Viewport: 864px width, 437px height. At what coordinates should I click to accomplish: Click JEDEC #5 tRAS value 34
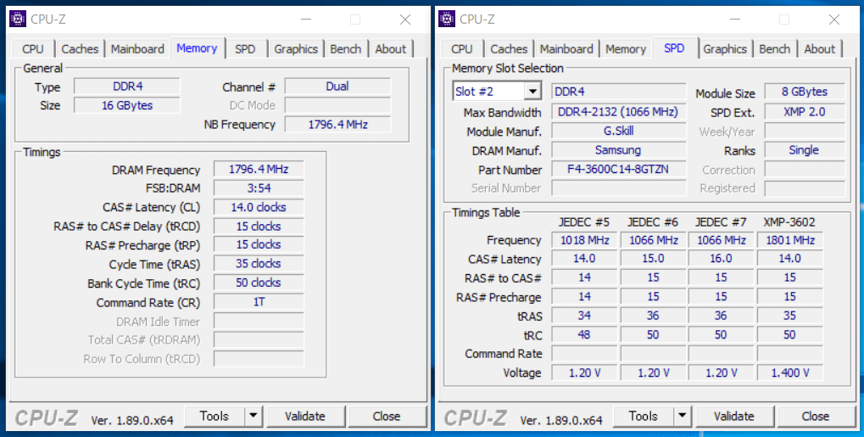584,316
